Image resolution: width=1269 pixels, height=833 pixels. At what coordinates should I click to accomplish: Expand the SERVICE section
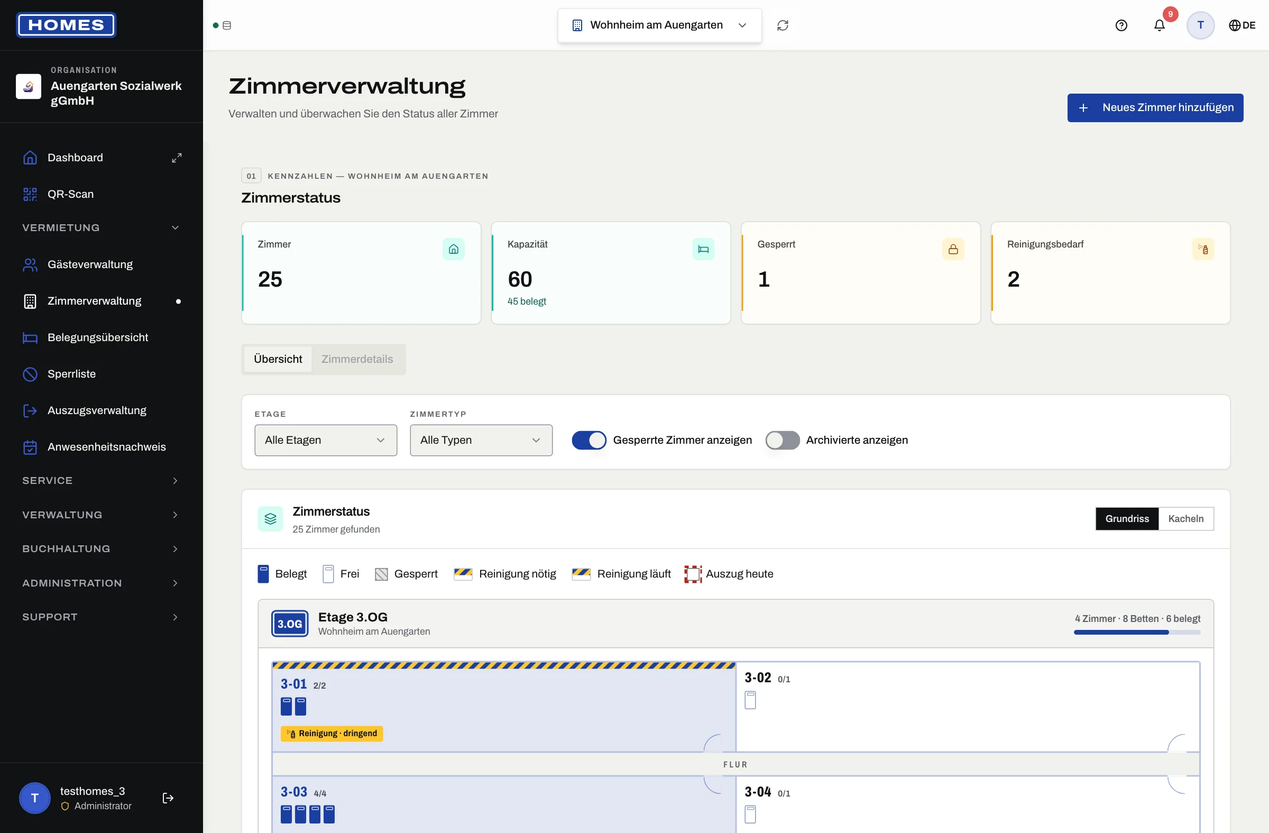(102, 480)
